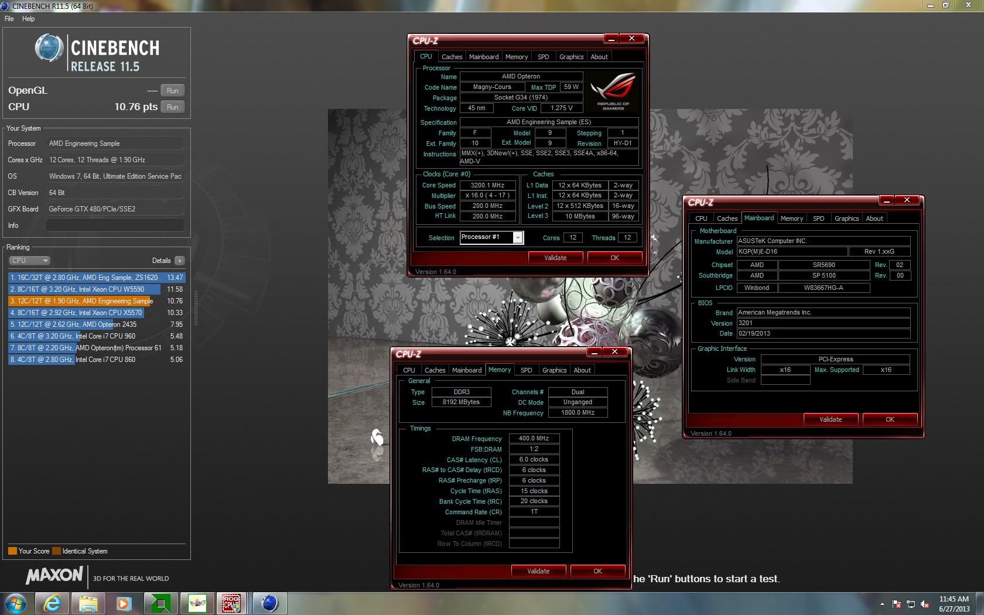Click the KGP(M)E-D16 motherboard model value
Screen dimensions: 984x615
792,251
